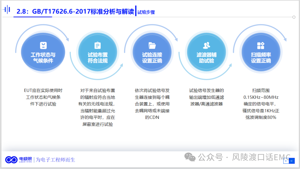Click the 电极限 infinity logo icon

11,160
